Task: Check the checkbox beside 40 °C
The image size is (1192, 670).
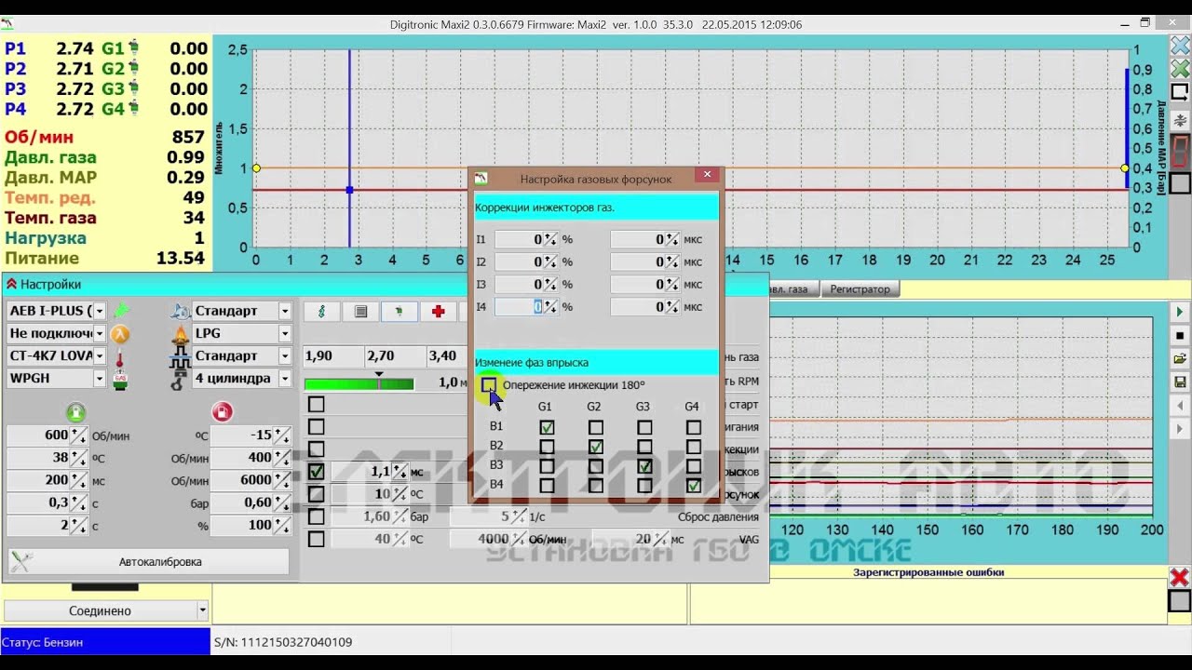Action: [x=317, y=539]
